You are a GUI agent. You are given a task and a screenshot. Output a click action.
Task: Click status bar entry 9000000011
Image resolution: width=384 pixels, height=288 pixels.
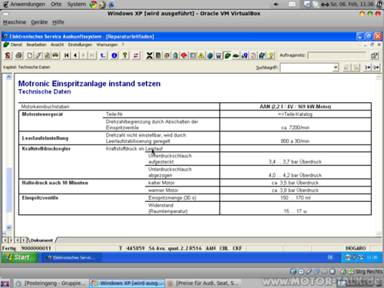tap(36, 248)
